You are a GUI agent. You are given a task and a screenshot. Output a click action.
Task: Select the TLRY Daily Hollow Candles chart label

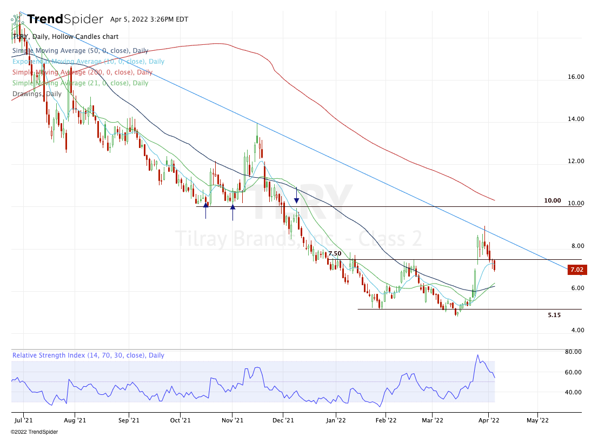click(65, 37)
